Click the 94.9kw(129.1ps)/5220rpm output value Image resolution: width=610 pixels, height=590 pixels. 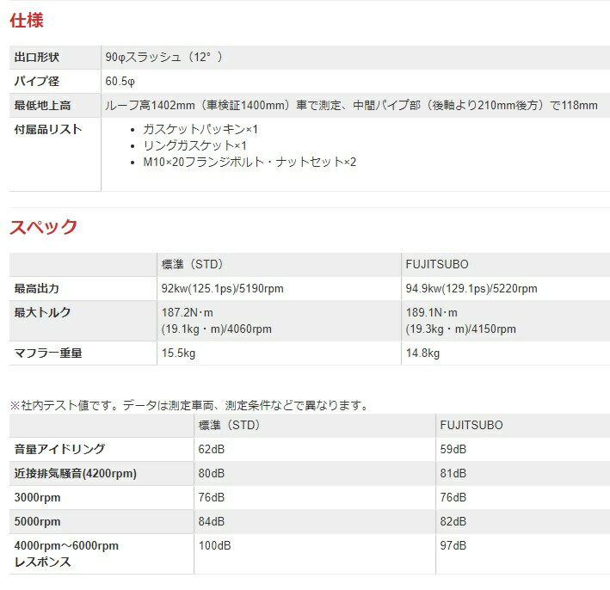point(471,289)
